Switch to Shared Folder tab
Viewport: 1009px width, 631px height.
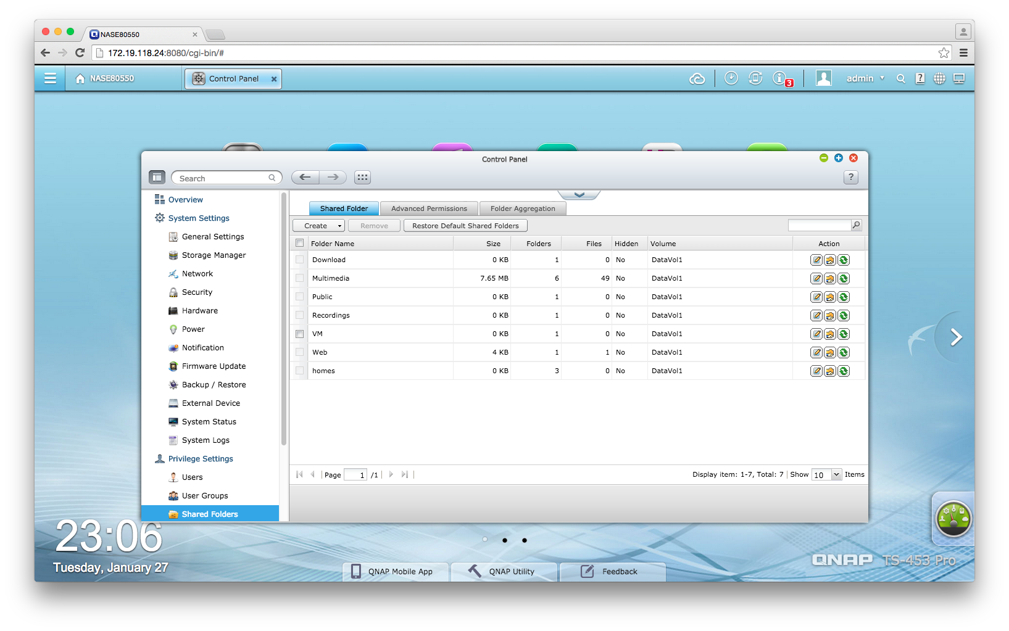[344, 208]
